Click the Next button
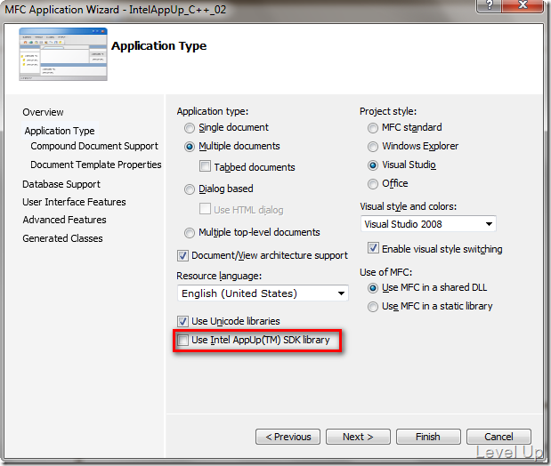 click(x=358, y=437)
